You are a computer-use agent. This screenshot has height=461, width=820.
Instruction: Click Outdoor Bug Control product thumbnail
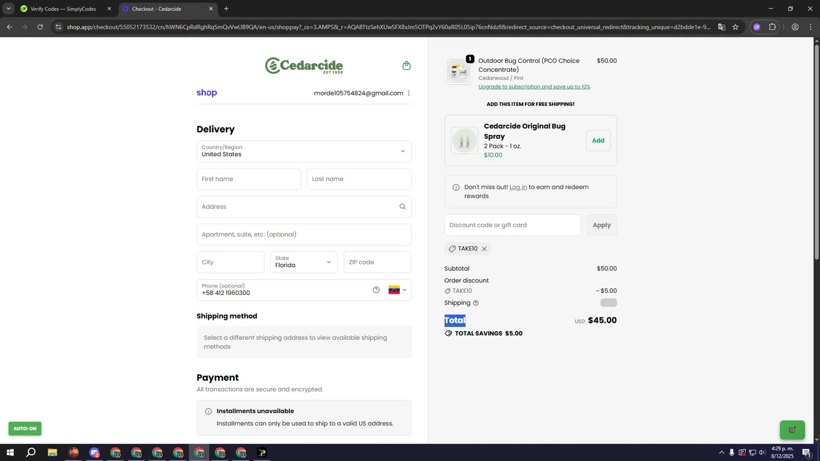(459, 70)
